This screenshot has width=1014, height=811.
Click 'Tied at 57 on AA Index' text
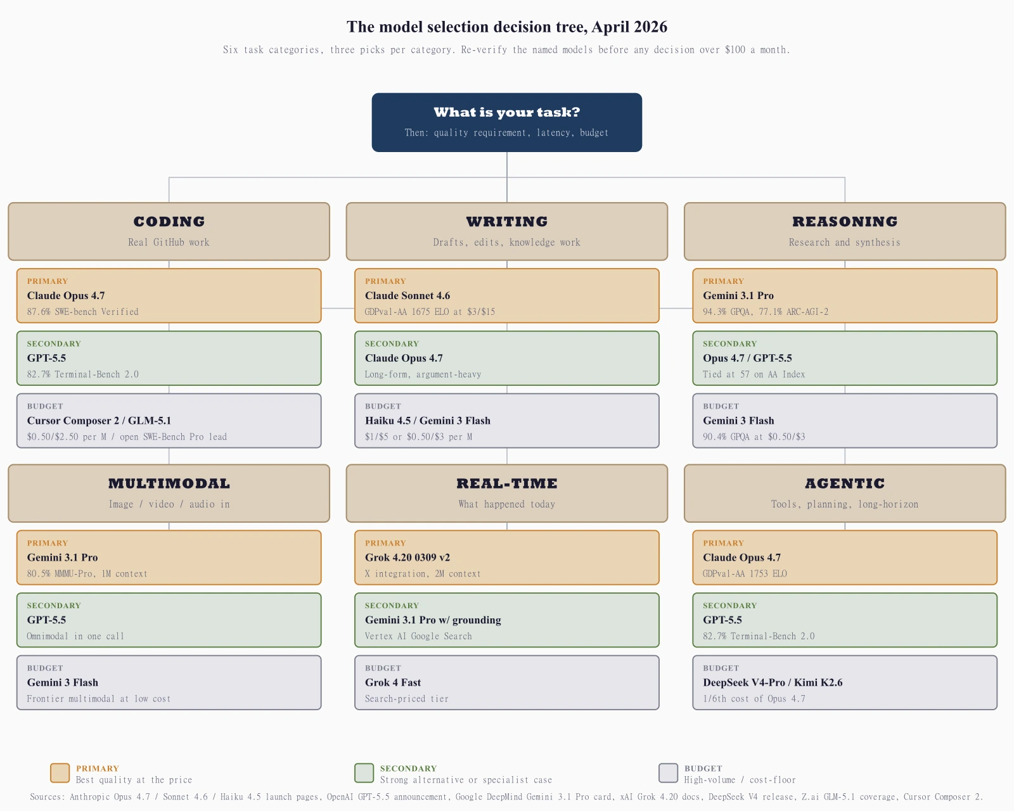(x=754, y=374)
